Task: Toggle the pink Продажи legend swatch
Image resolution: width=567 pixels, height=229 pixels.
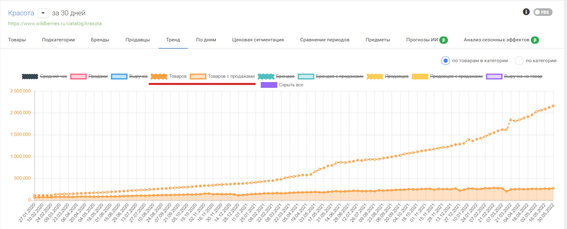Action: (x=78, y=77)
